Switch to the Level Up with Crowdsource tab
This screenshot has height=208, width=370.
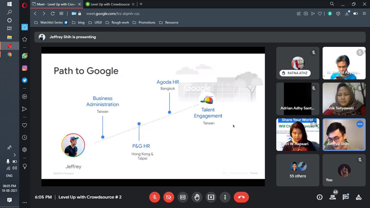tap(109, 4)
